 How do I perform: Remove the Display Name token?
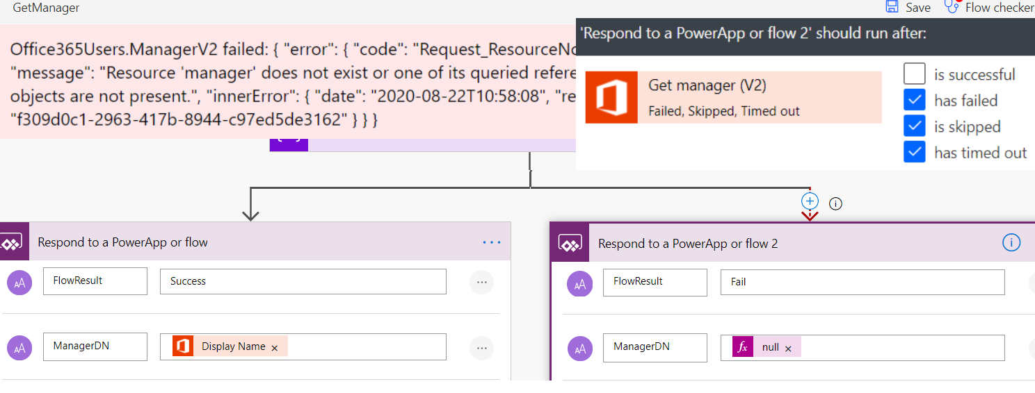pyautogui.click(x=275, y=348)
